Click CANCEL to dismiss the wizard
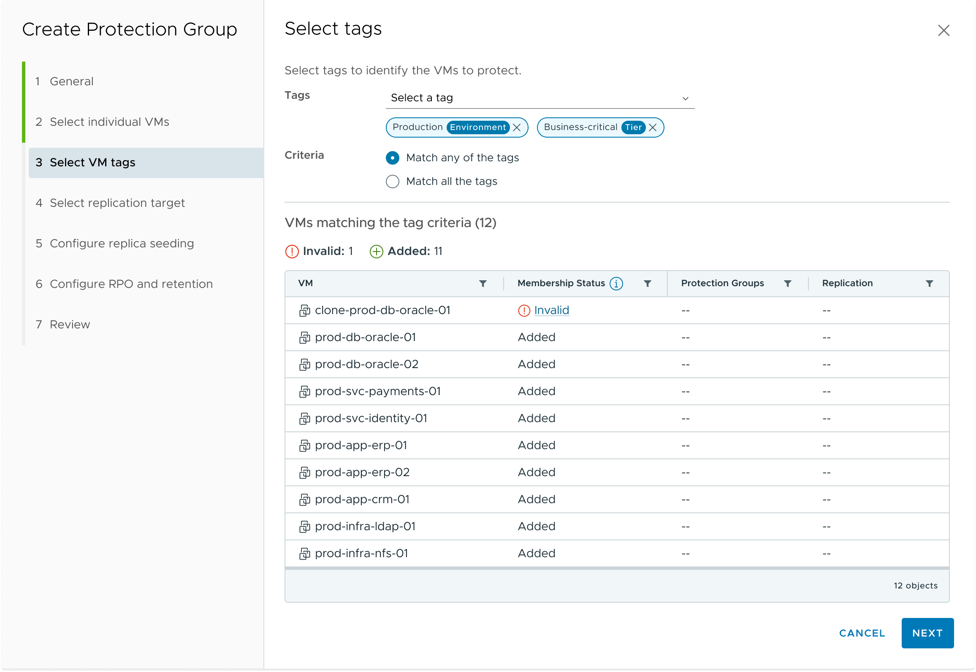The image size is (976, 672). pyautogui.click(x=862, y=633)
